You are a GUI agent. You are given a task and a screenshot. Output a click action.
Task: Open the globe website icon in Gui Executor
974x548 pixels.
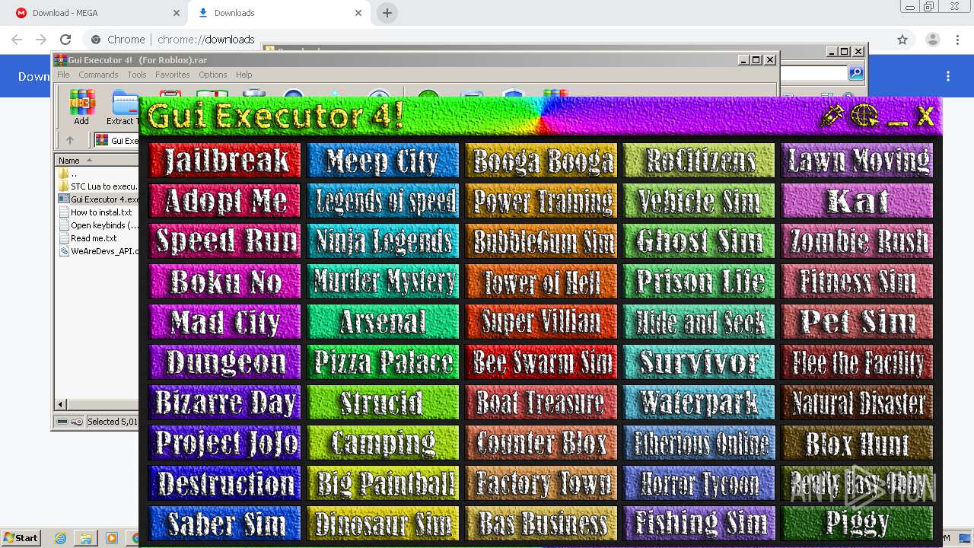click(x=864, y=116)
